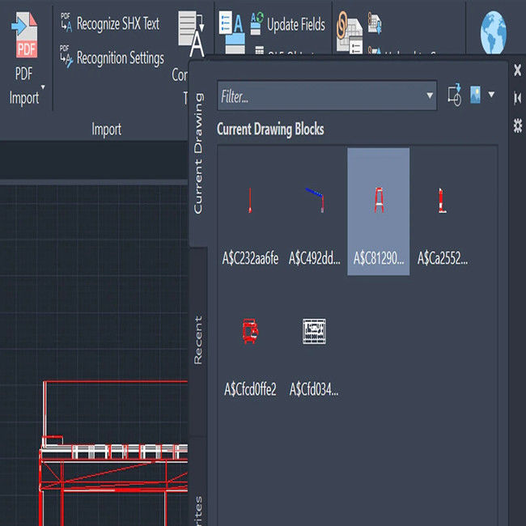The height and width of the screenshot is (526, 526).
Task: Choose the A$Ca2552... block
Action: (x=442, y=212)
